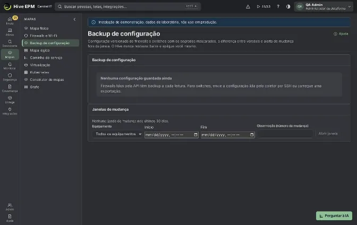Screen dimensions: 357x225
Task: Go to Mapa lógico
Action: click(x=50, y=50)
